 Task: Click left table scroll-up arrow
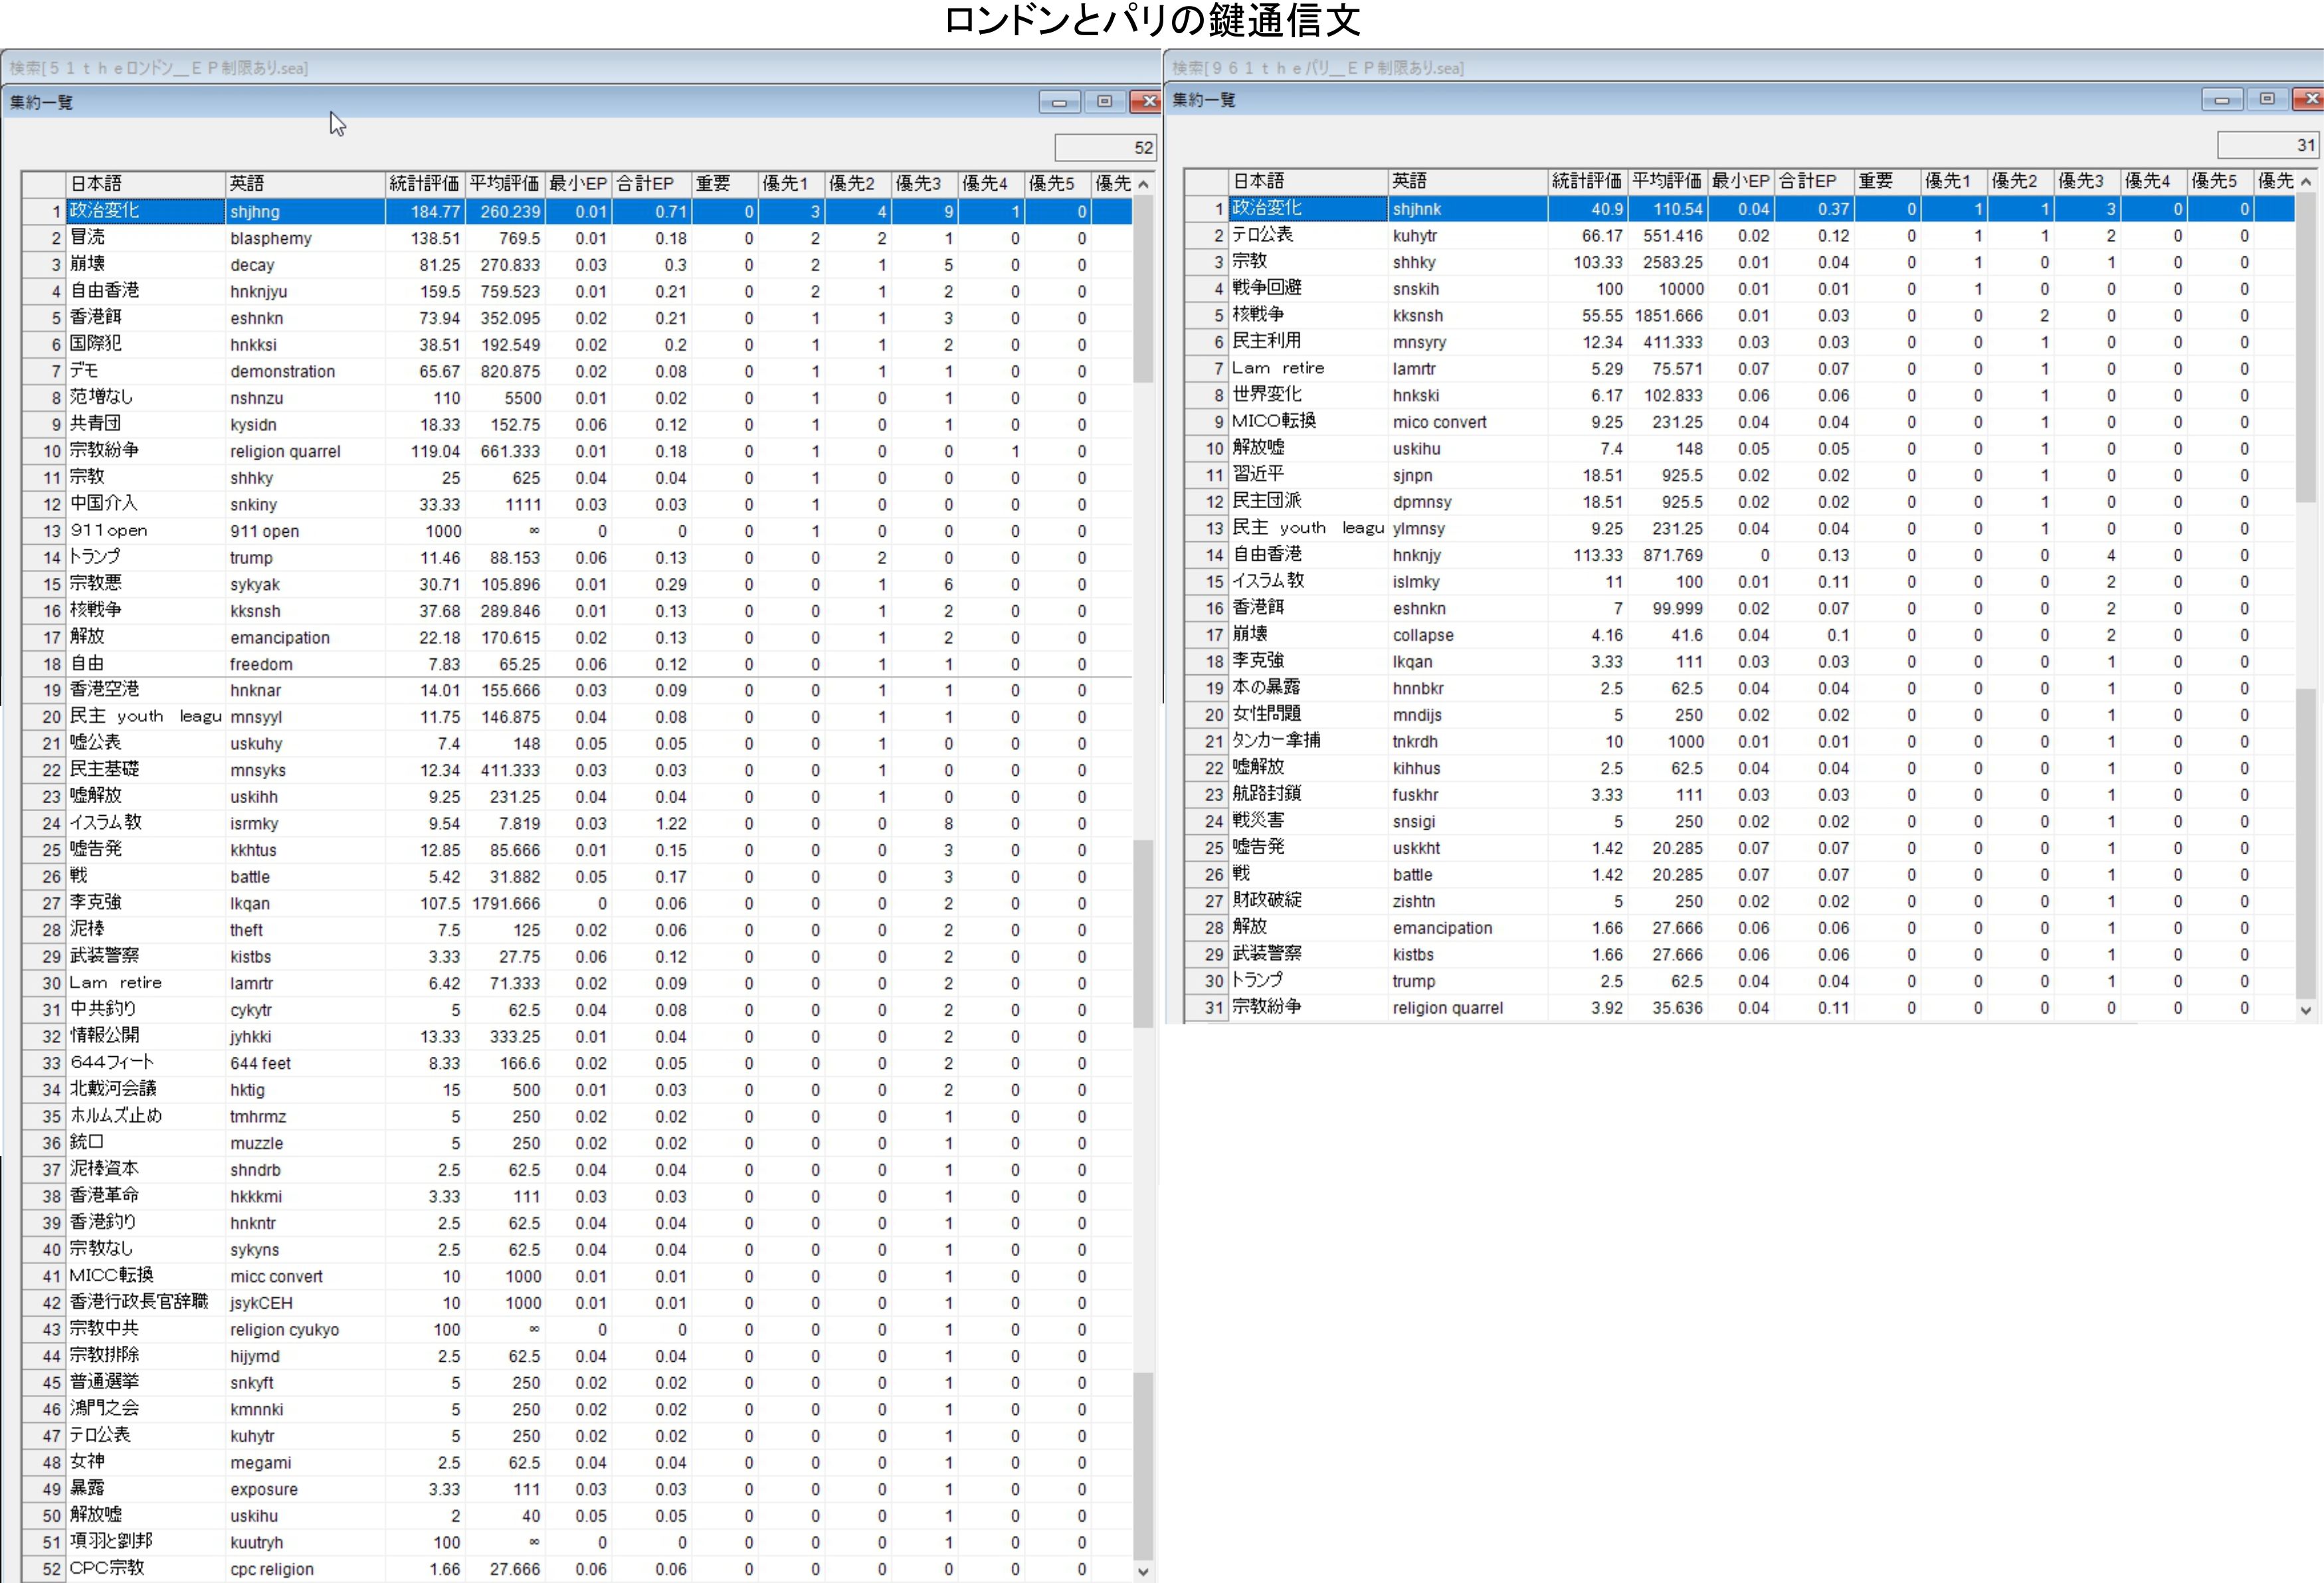pyautogui.click(x=1143, y=185)
